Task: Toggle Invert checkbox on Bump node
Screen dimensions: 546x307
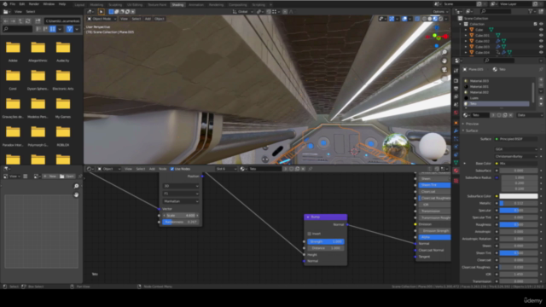Action: (309, 234)
